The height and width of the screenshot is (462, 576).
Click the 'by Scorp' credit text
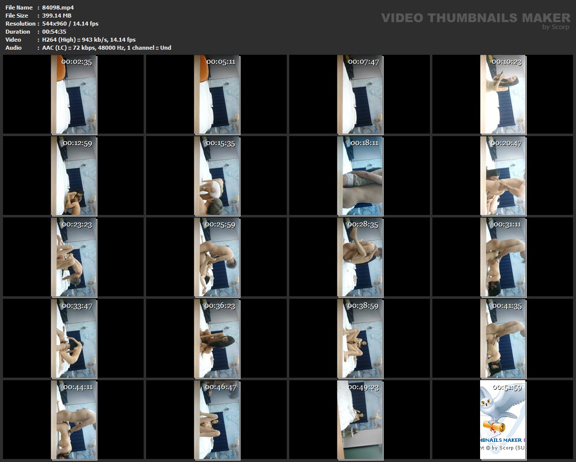pos(556,27)
